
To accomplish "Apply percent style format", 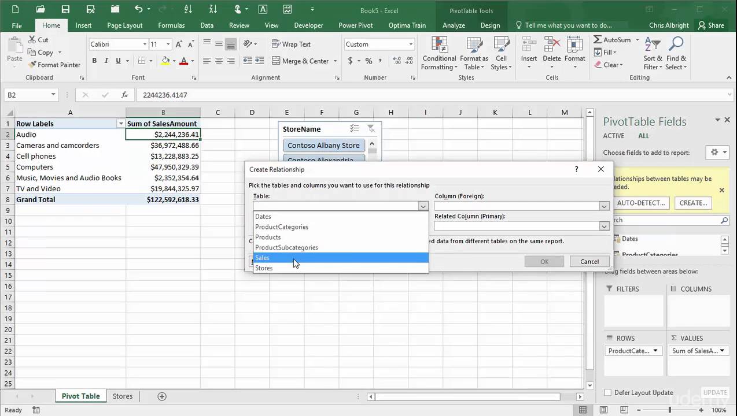I will [x=368, y=61].
